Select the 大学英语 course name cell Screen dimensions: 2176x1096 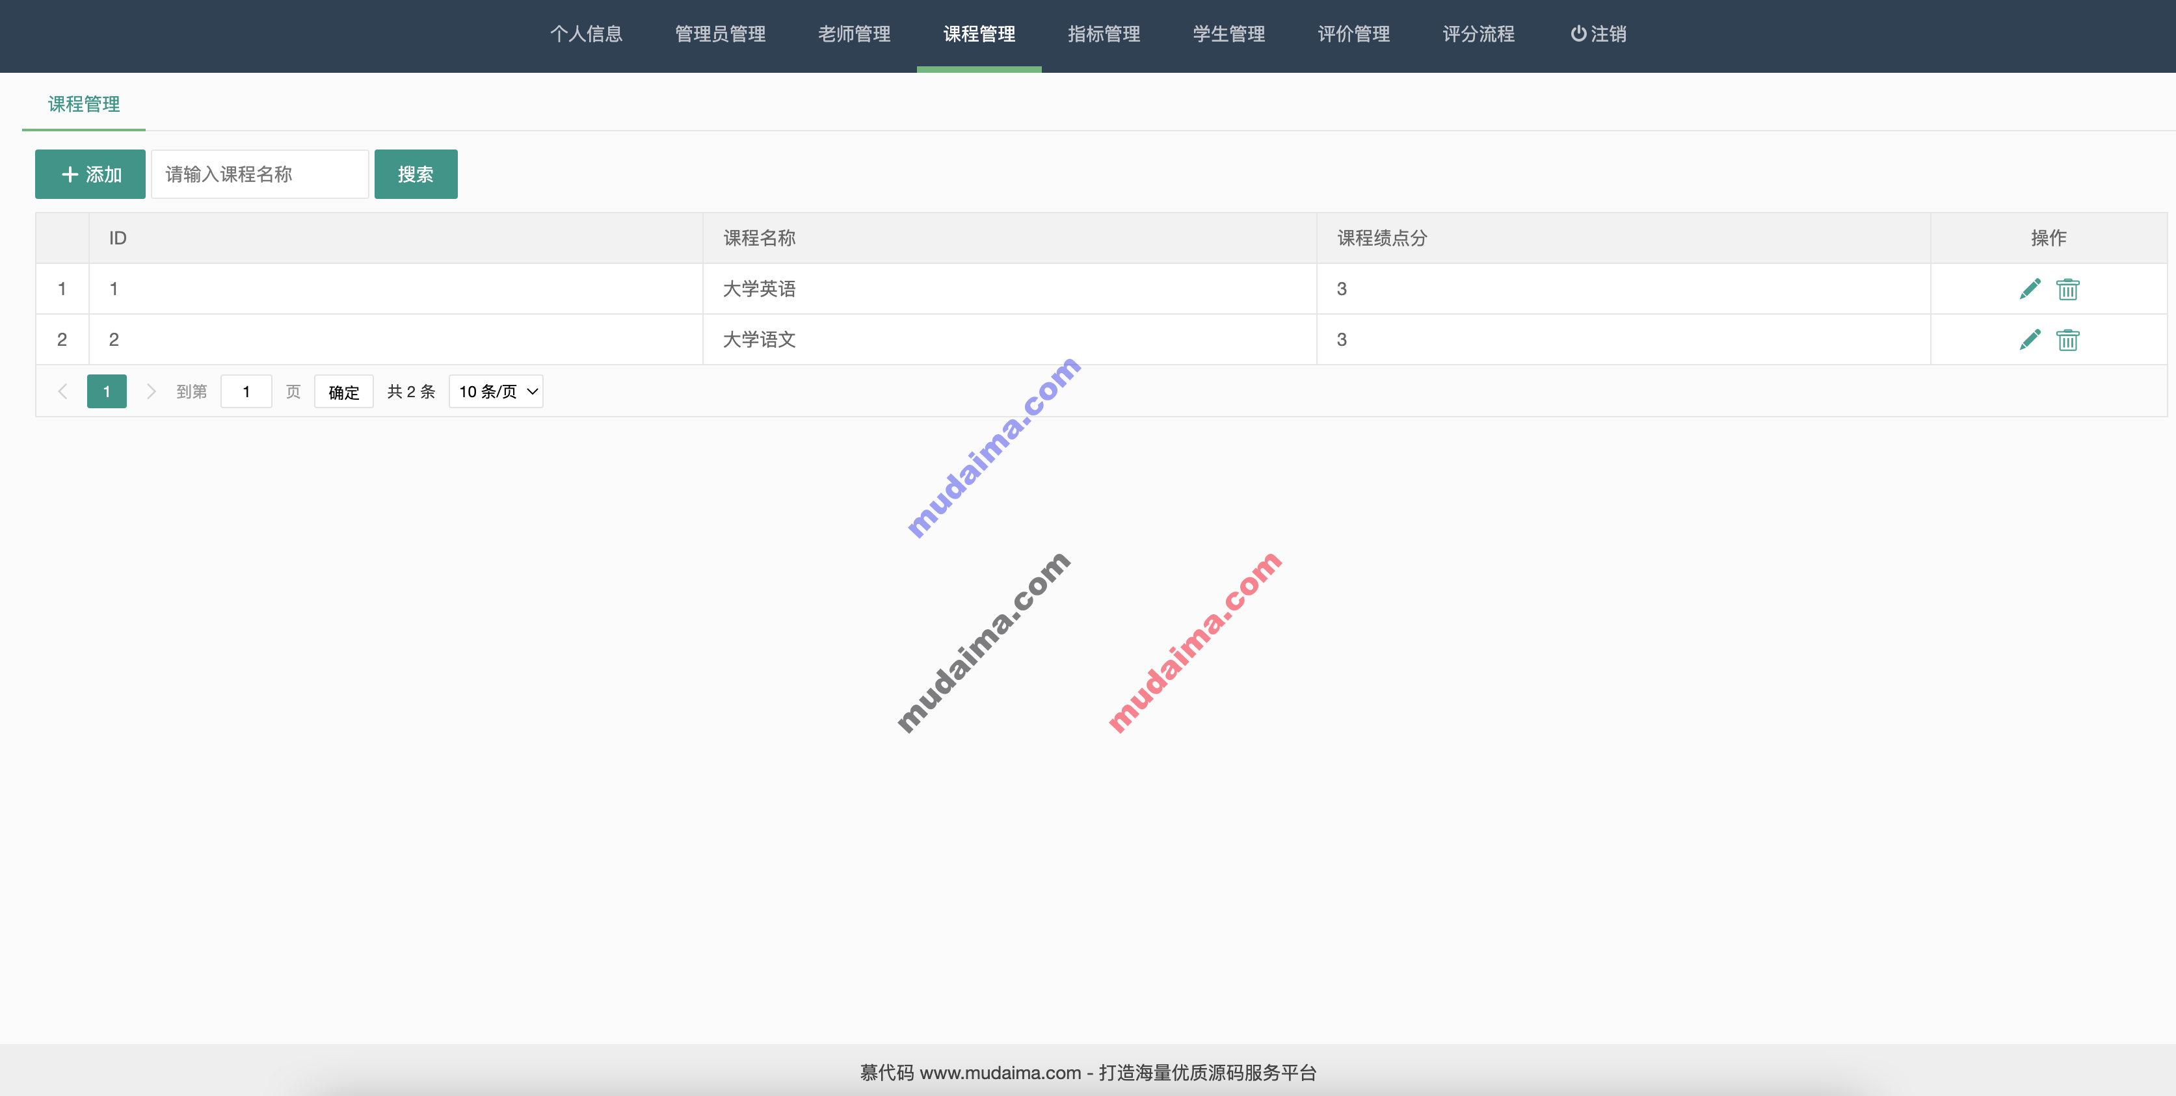point(1009,289)
